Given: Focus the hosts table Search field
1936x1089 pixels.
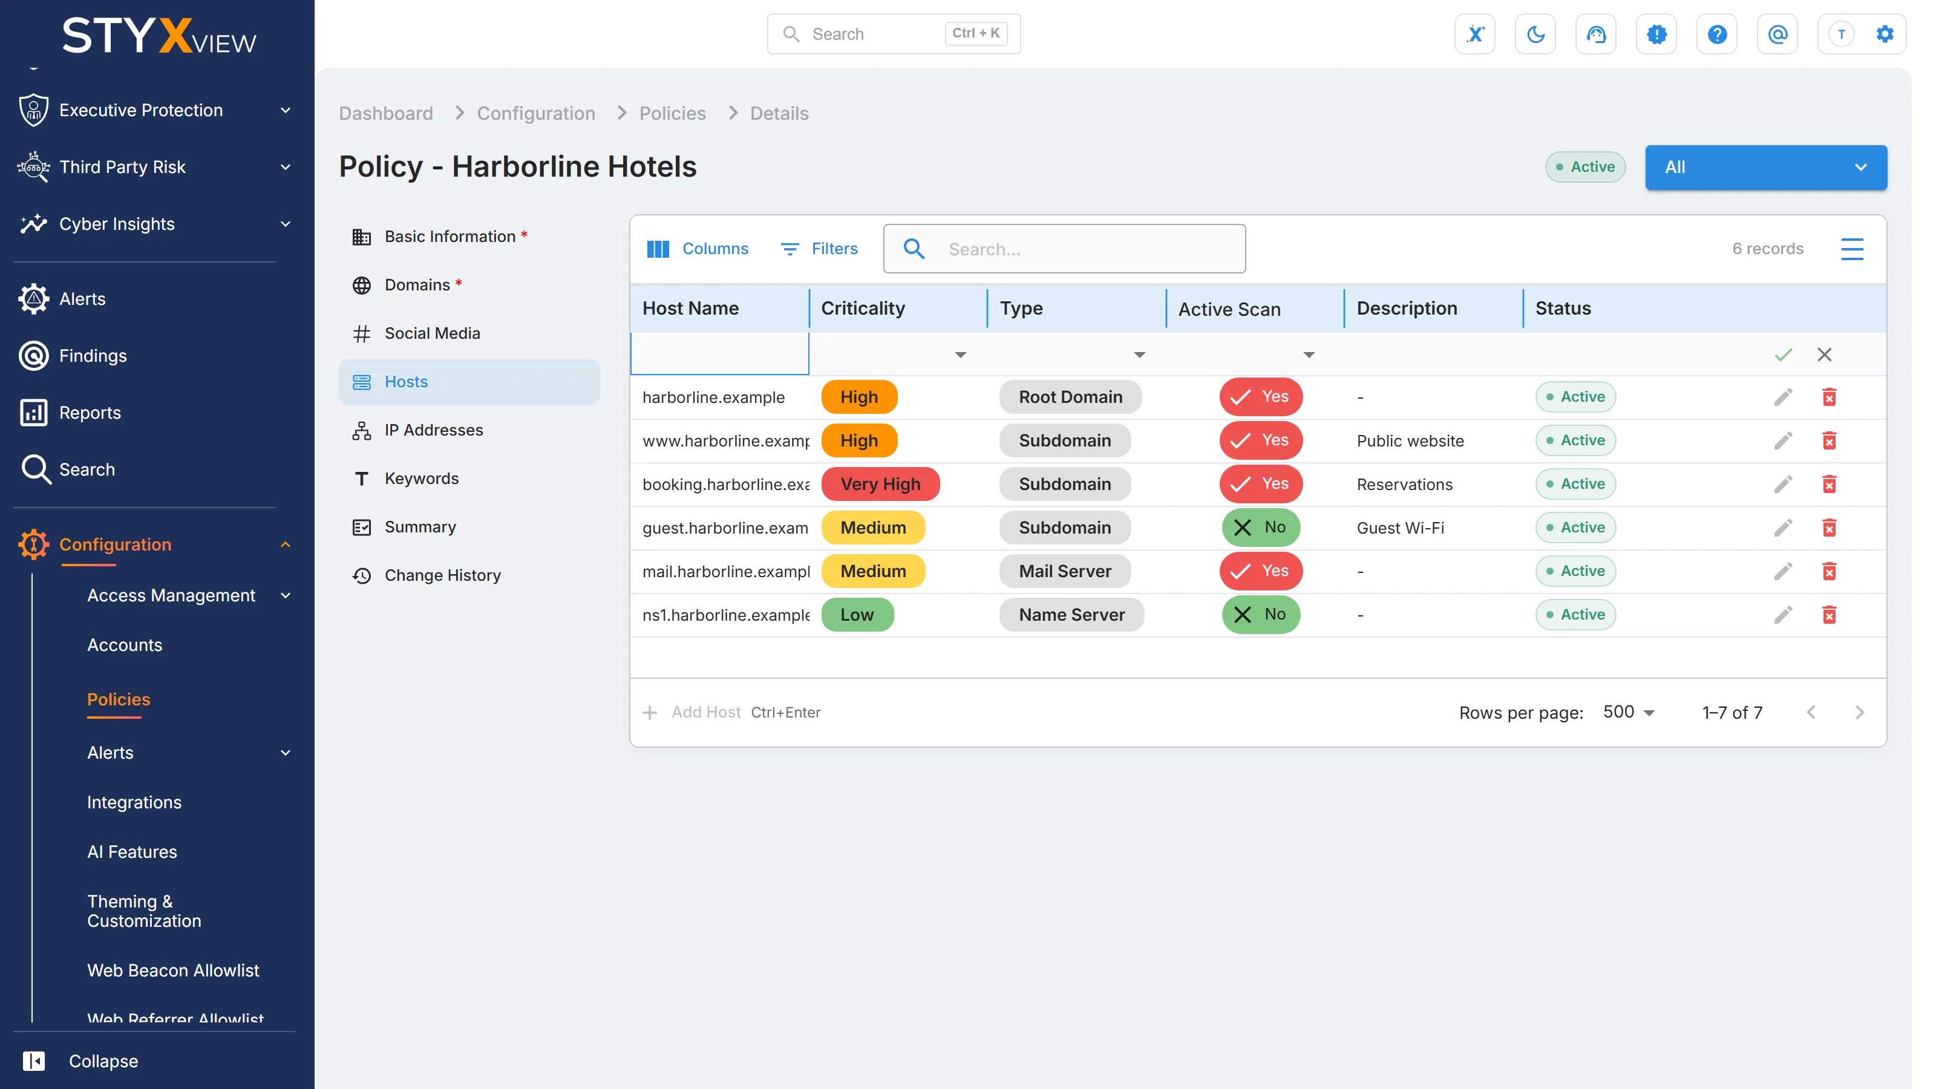Looking at the screenshot, I should pos(1064,249).
